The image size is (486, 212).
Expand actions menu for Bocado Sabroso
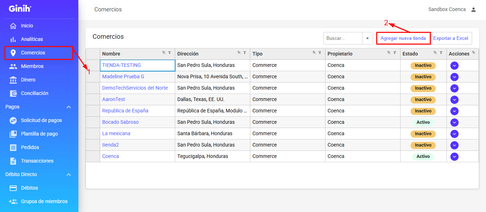click(x=454, y=122)
